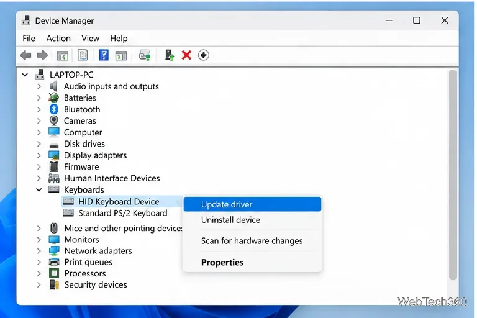Click the Computer monitor icon
Image resolution: width=477 pixels, height=318 pixels.
click(54, 132)
